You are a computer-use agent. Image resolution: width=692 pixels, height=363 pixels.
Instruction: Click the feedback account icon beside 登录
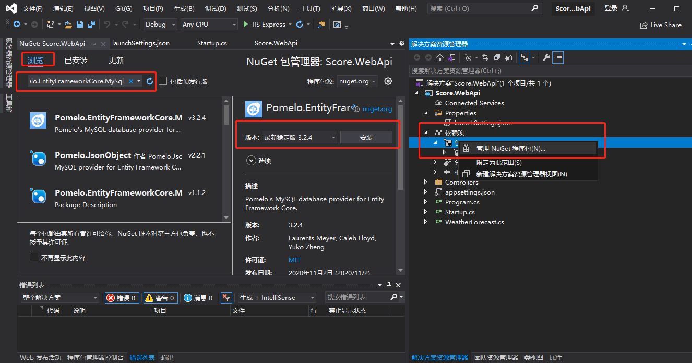(x=626, y=8)
